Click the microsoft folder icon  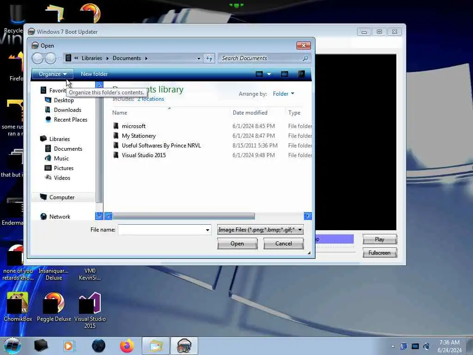(x=116, y=126)
